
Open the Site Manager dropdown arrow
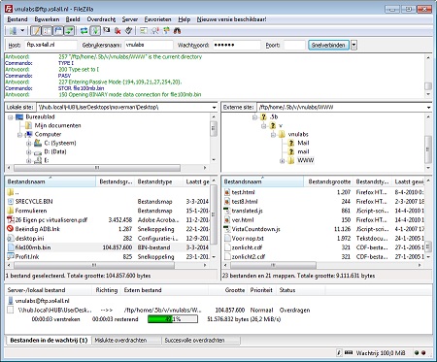22,31
